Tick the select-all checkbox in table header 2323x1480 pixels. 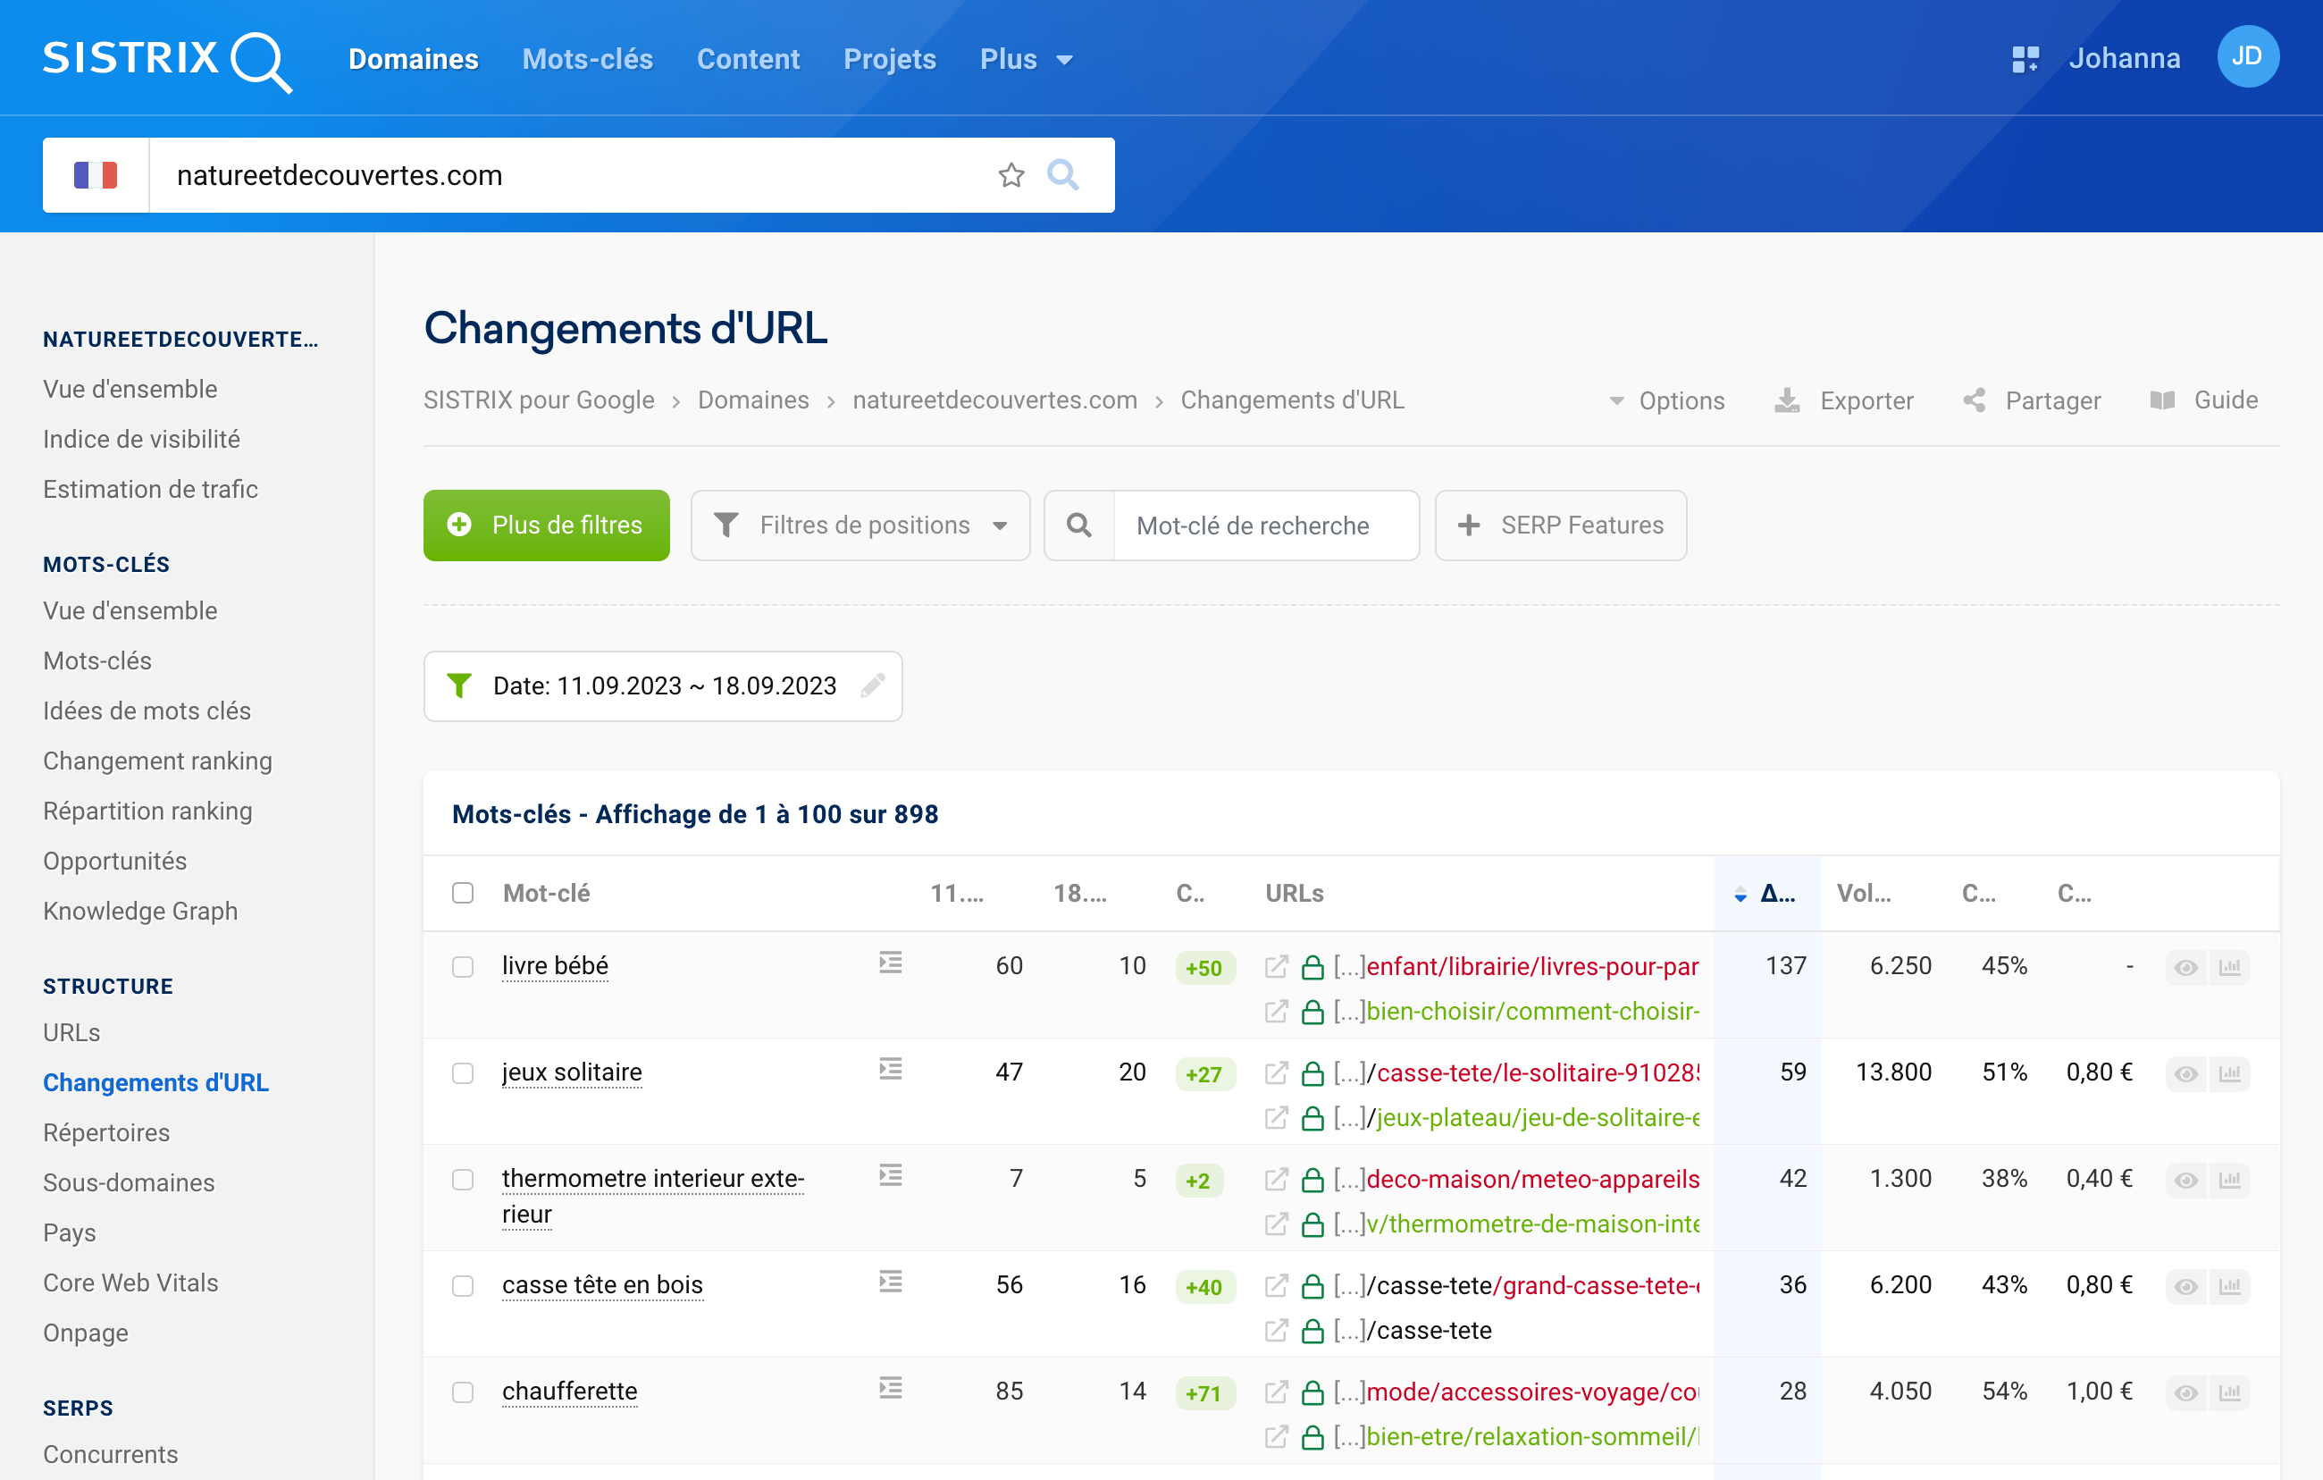[x=463, y=894]
